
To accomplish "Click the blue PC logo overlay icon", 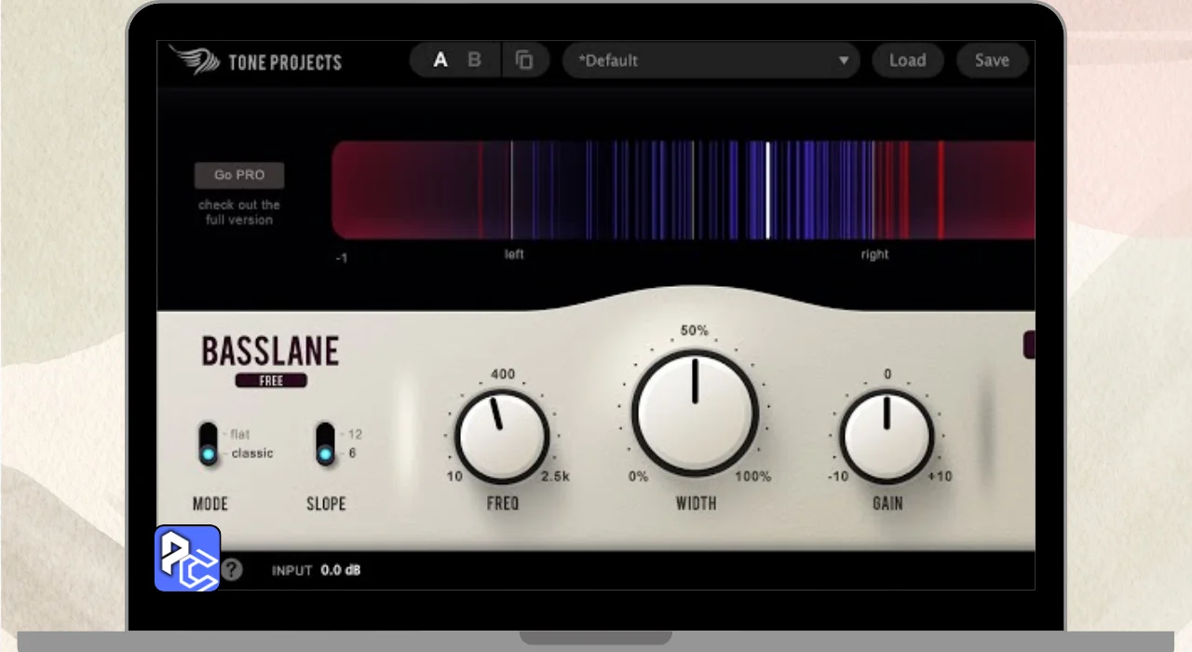I will click(187, 558).
